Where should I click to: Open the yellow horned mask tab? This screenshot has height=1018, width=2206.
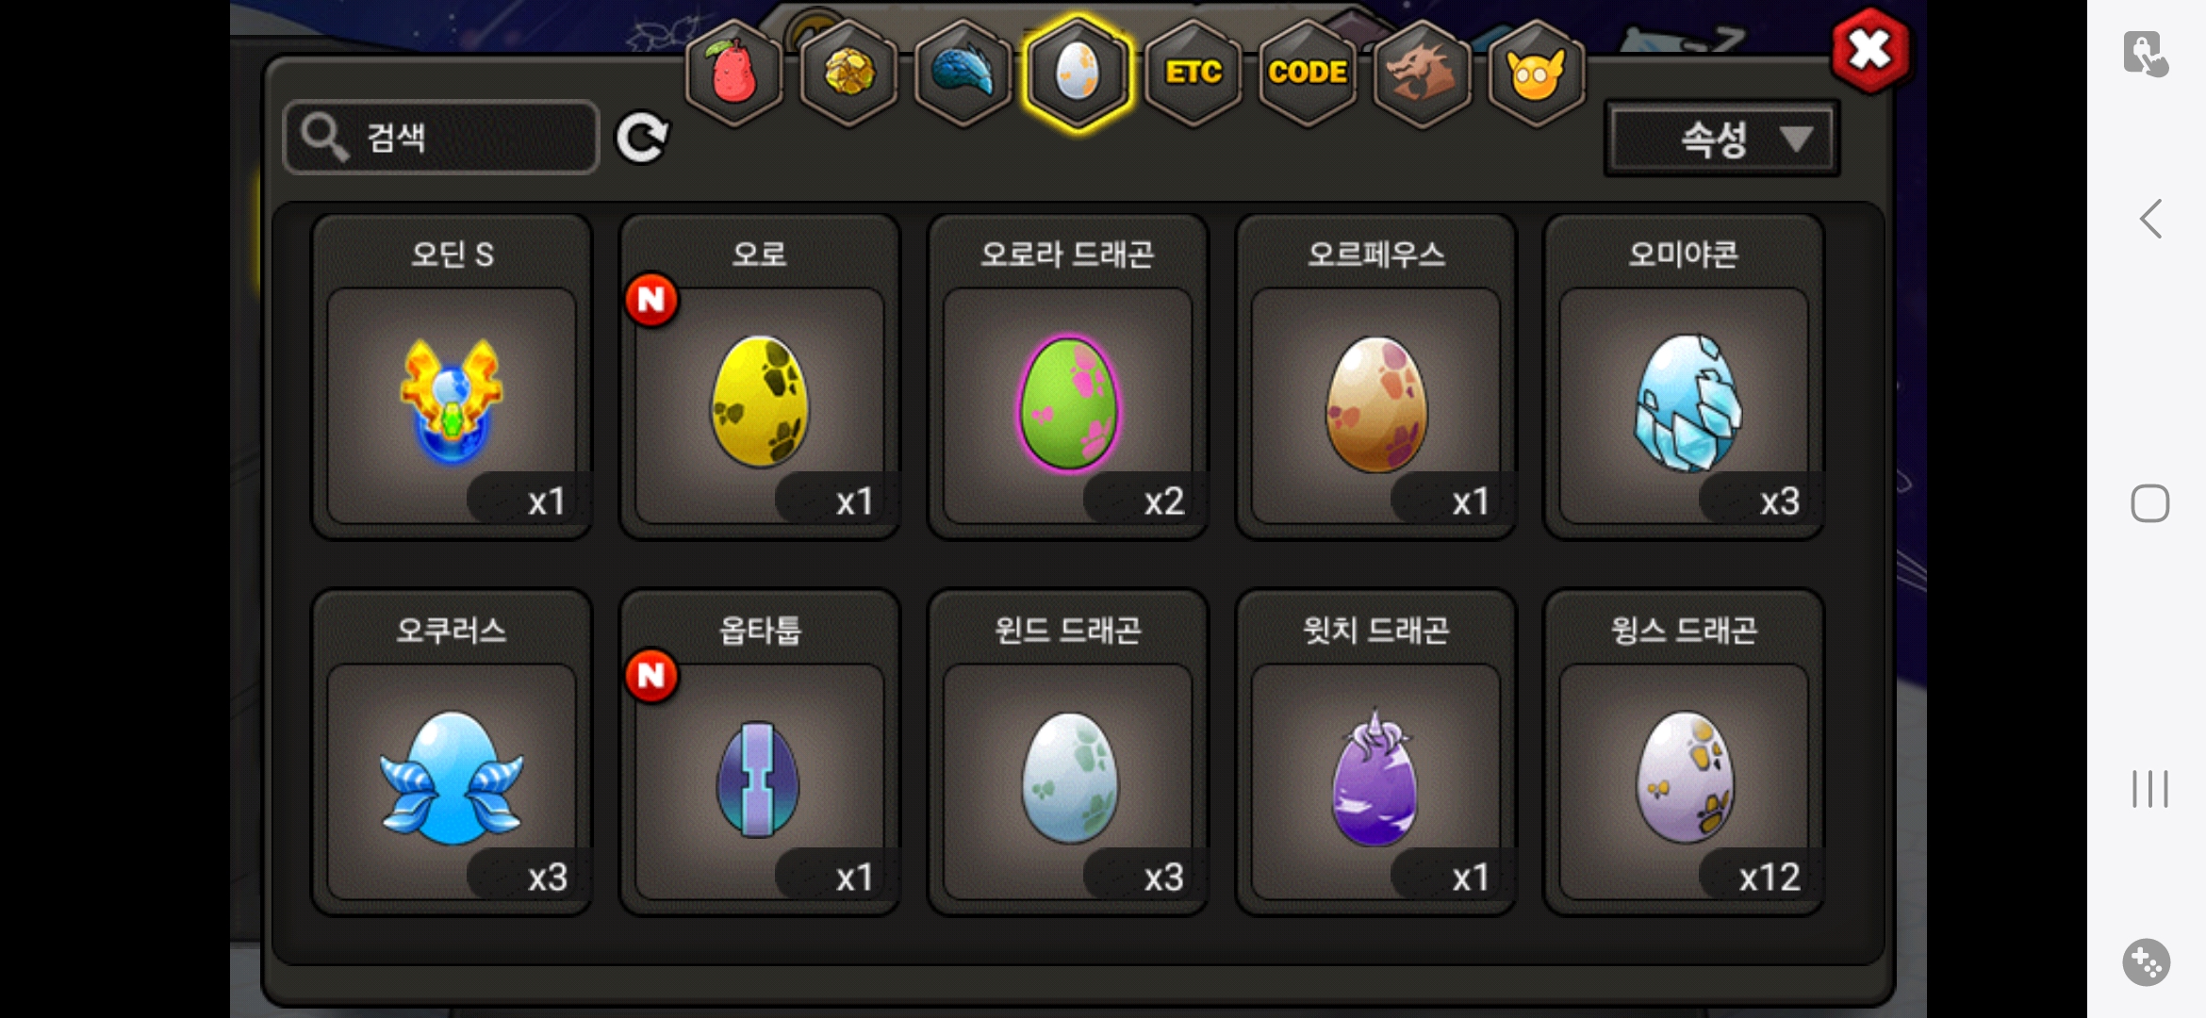pyautogui.click(x=1536, y=73)
